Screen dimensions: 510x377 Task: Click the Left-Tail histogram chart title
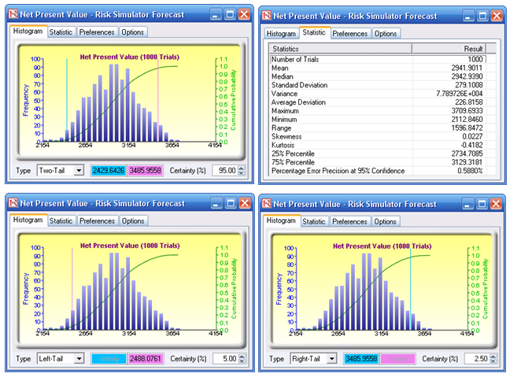coord(130,246)
